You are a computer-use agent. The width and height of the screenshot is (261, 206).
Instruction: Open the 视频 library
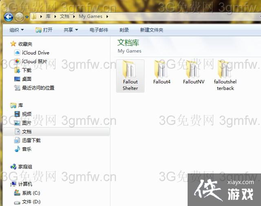click(x=27, y=114)
